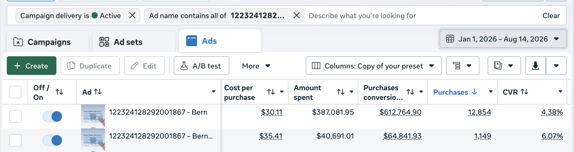
Task: Click the 12,854 purchases value
Action: tap(479, 112)
